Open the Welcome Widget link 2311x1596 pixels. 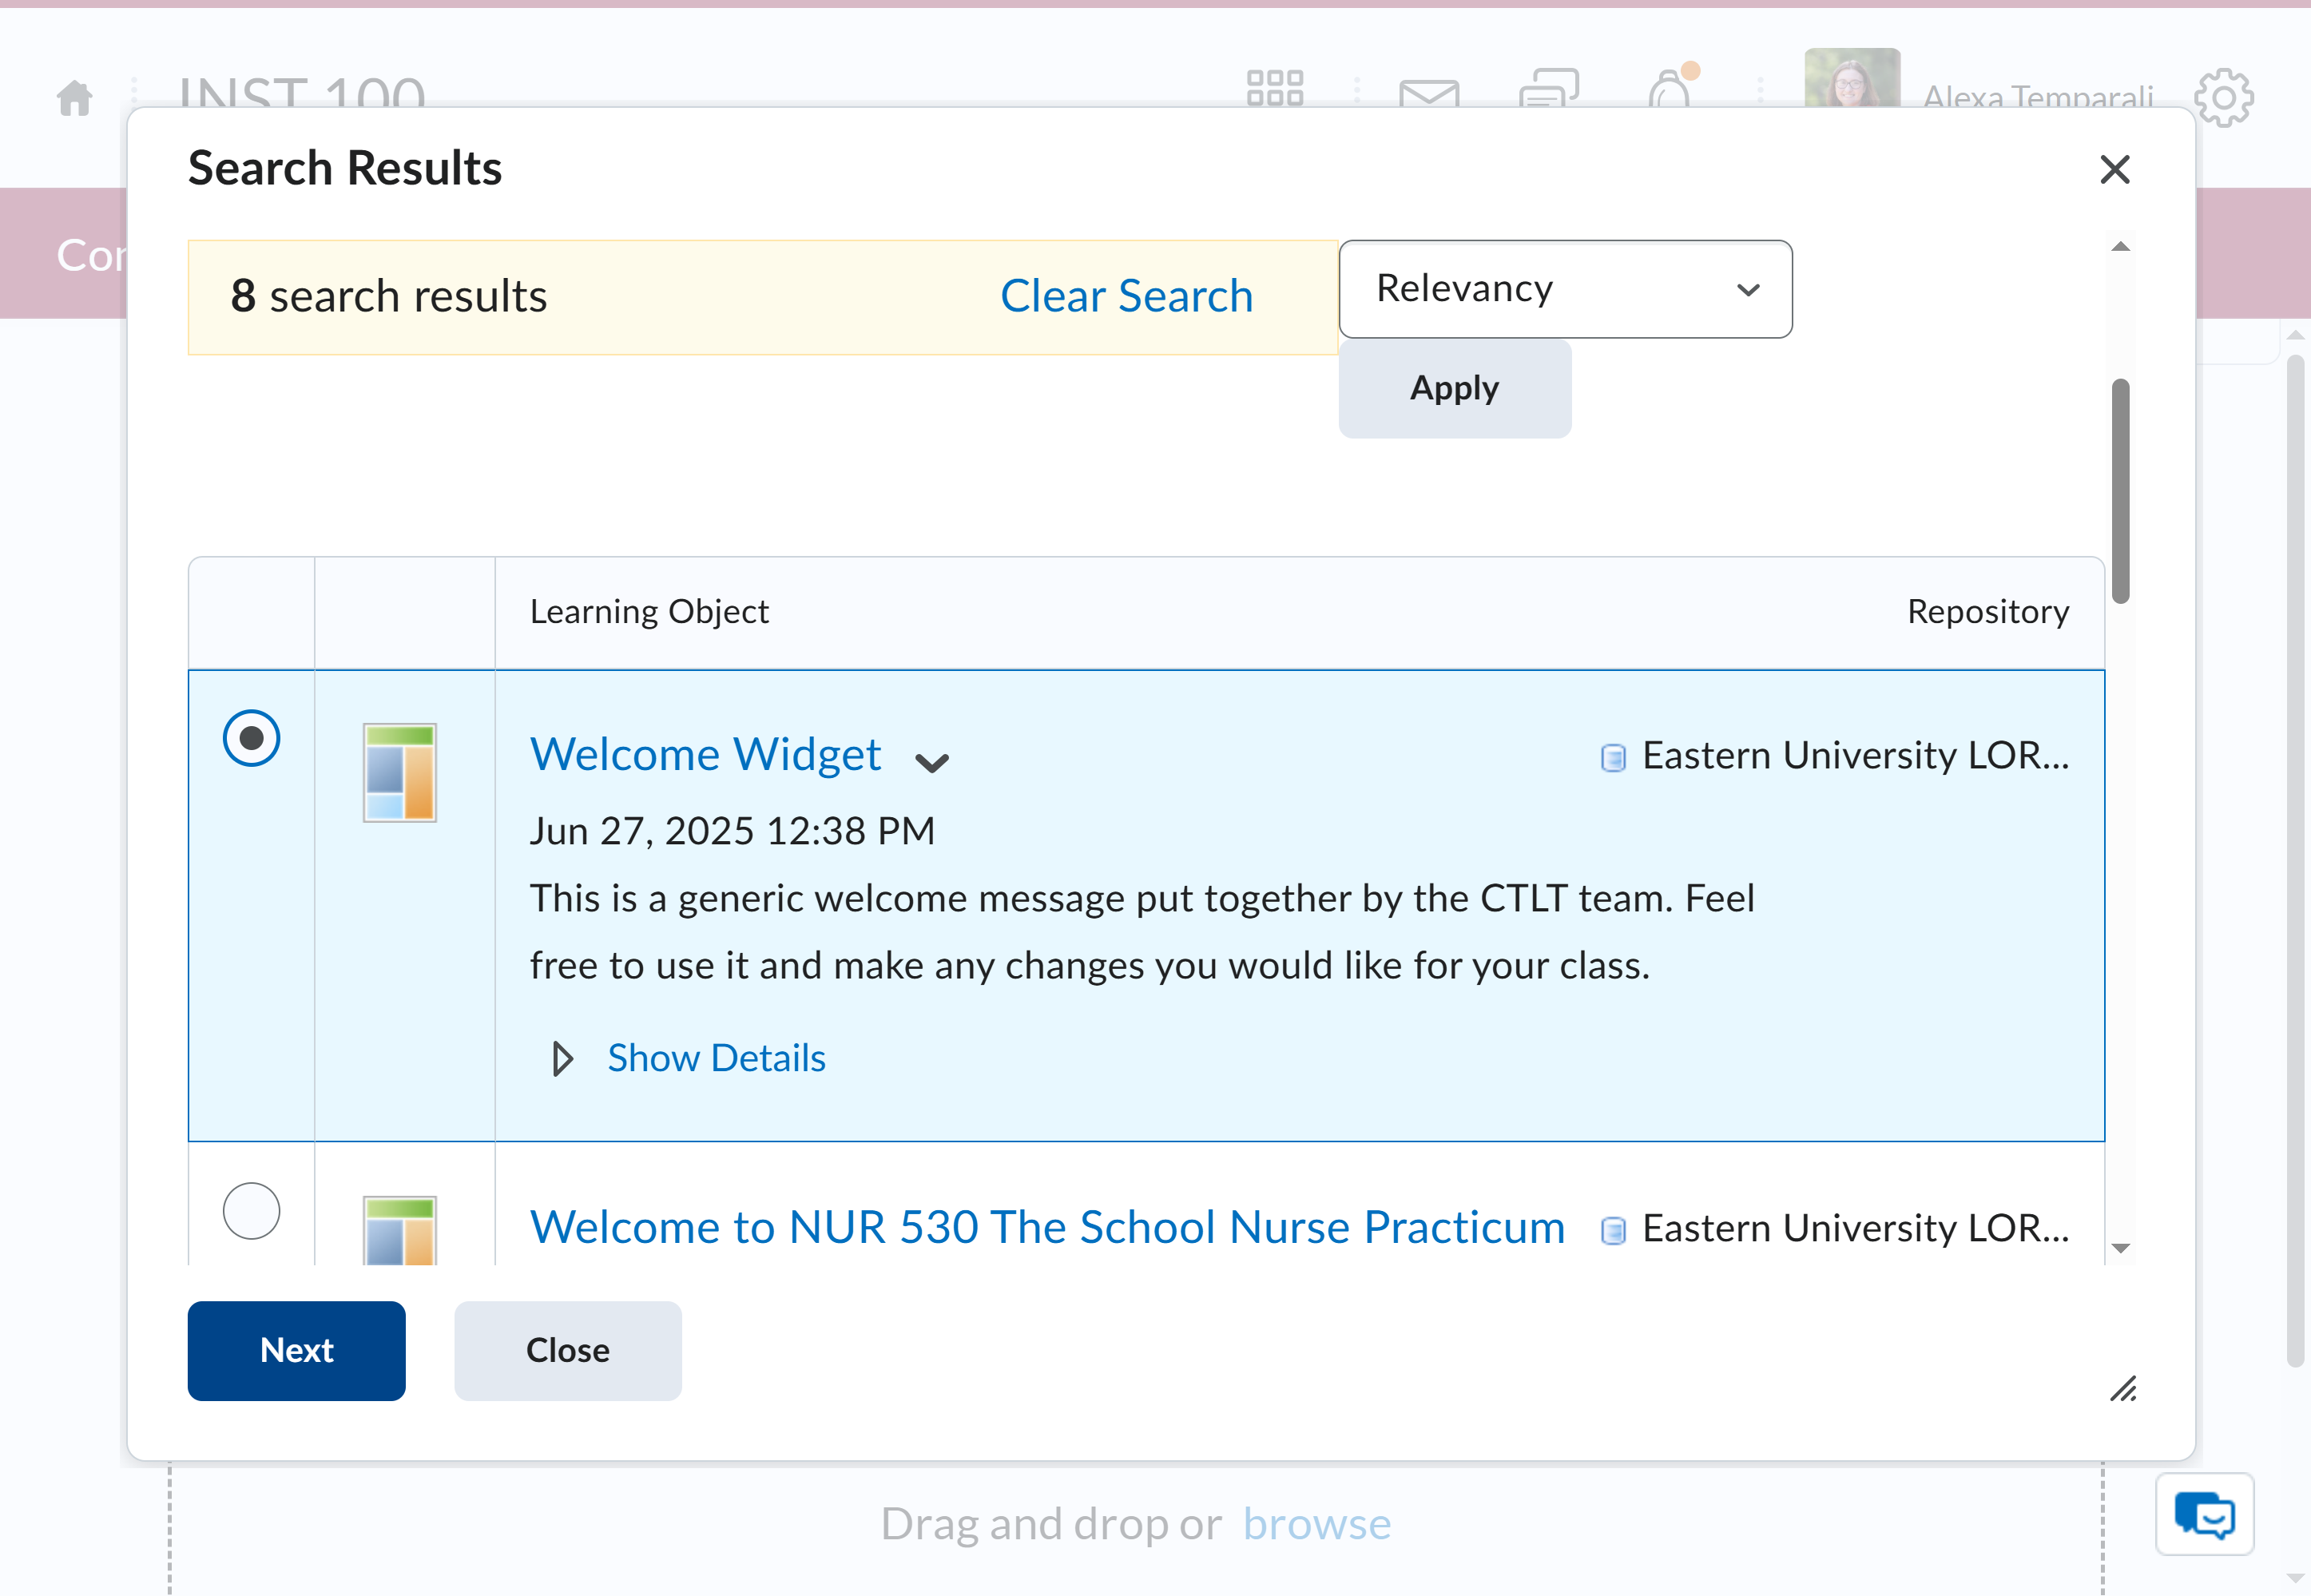705,754
